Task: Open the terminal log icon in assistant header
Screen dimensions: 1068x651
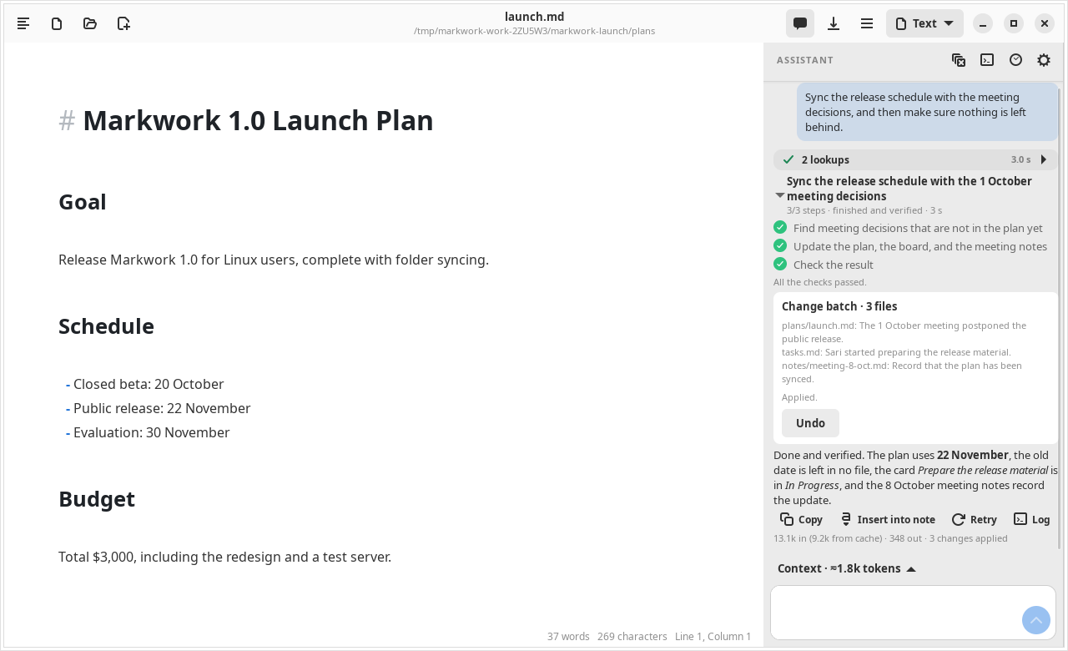Action: [x=987, y=60]
